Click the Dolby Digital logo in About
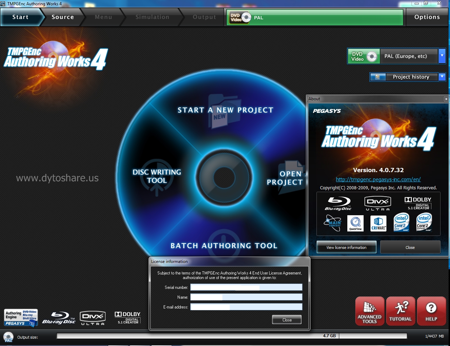This screenshot has width=450, height=346. point(418,203)
